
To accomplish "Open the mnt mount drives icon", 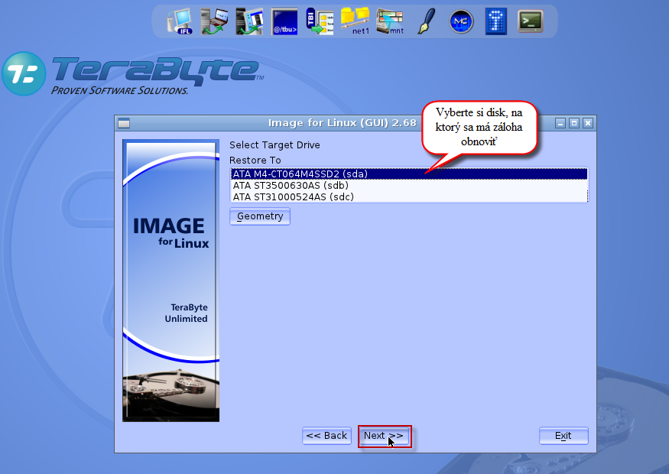I will click(x=390, y=21).
